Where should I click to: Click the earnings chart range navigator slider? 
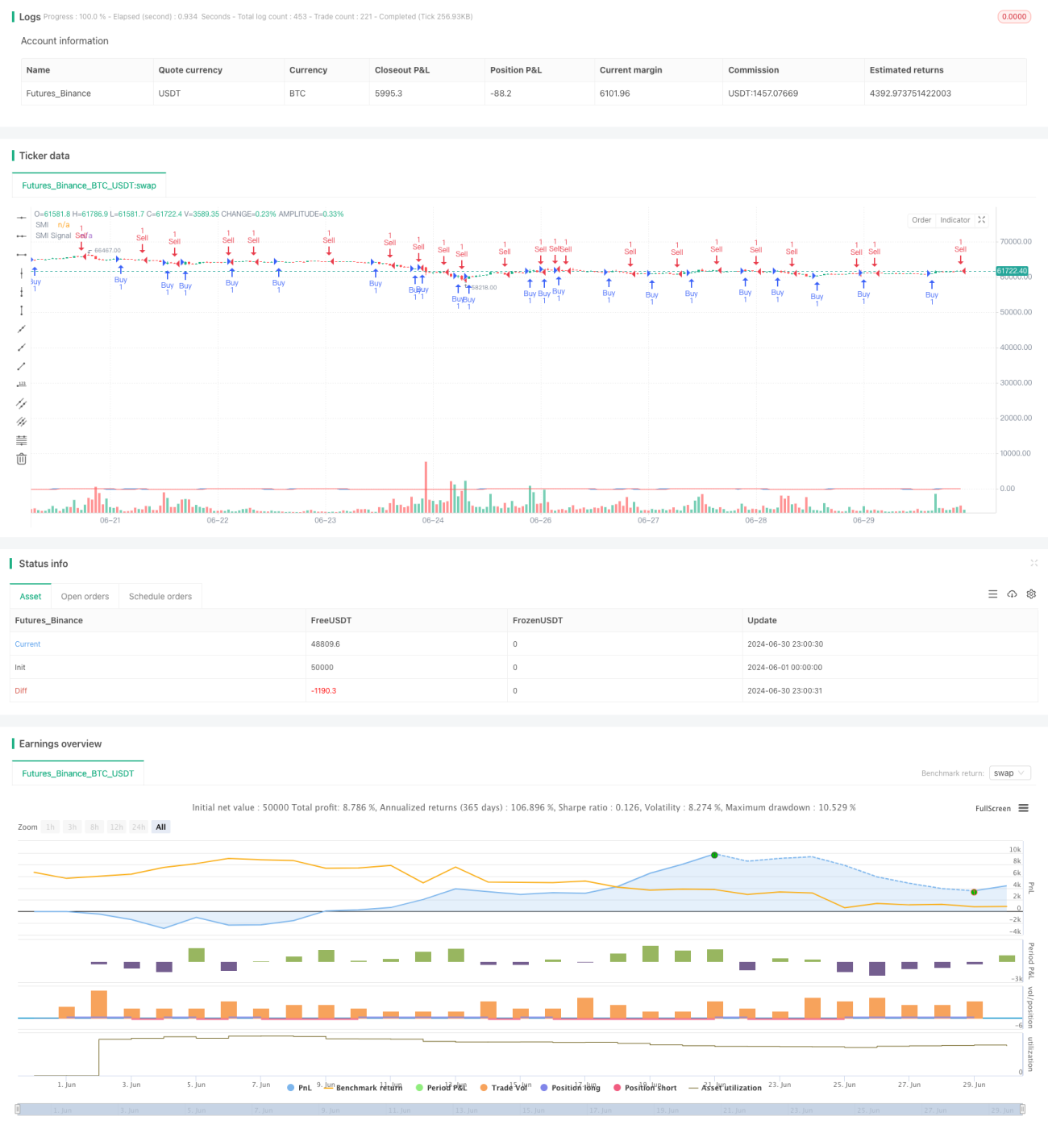point(520,1110)
